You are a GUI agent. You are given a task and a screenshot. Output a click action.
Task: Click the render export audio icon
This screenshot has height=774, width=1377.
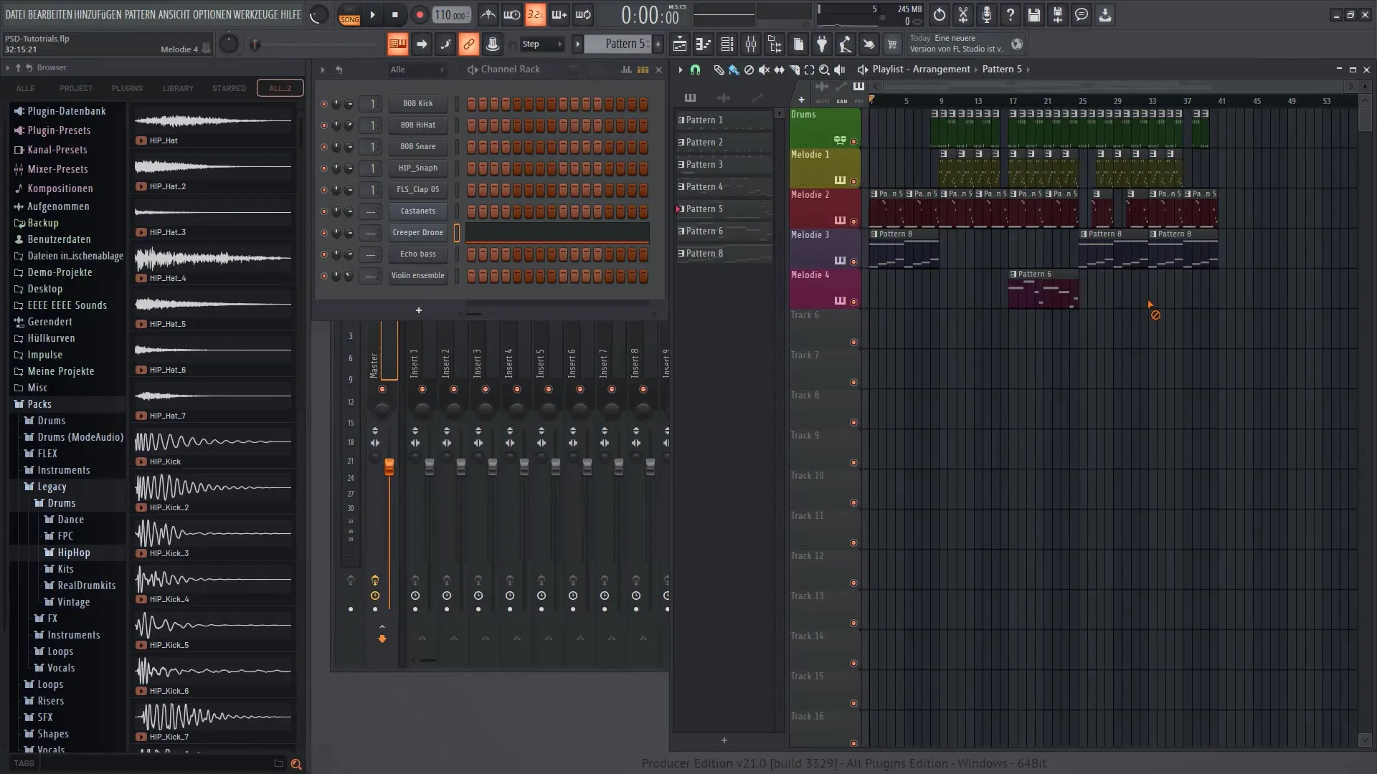coord(1058,14)
